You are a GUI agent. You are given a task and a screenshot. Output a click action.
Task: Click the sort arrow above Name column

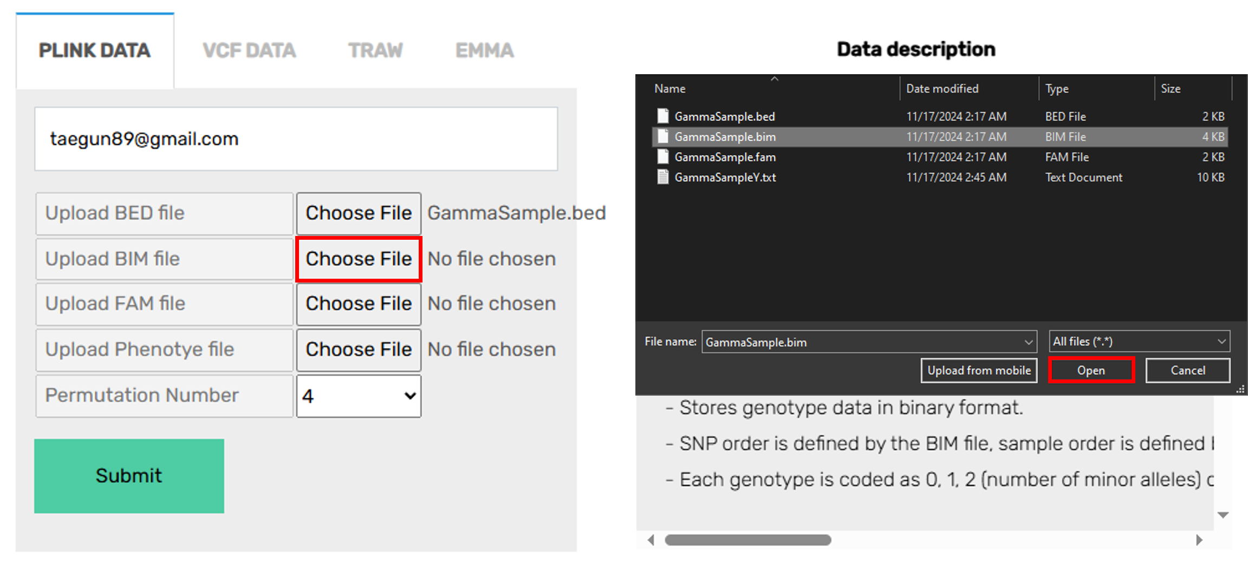(775, 79)
